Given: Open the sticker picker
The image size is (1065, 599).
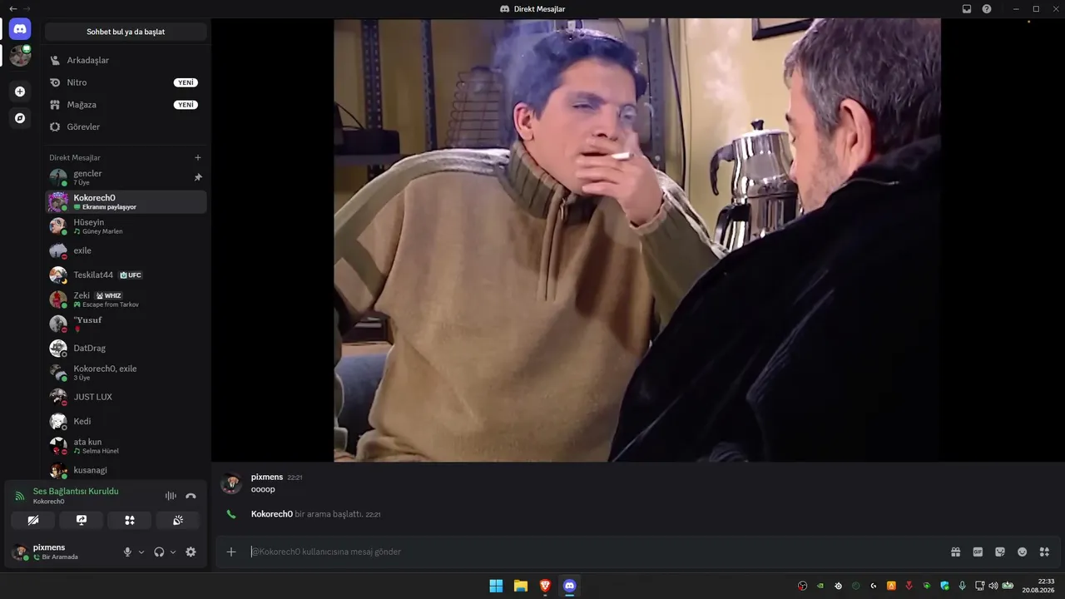Looking at the screenshot, I should pos(1000,552).
